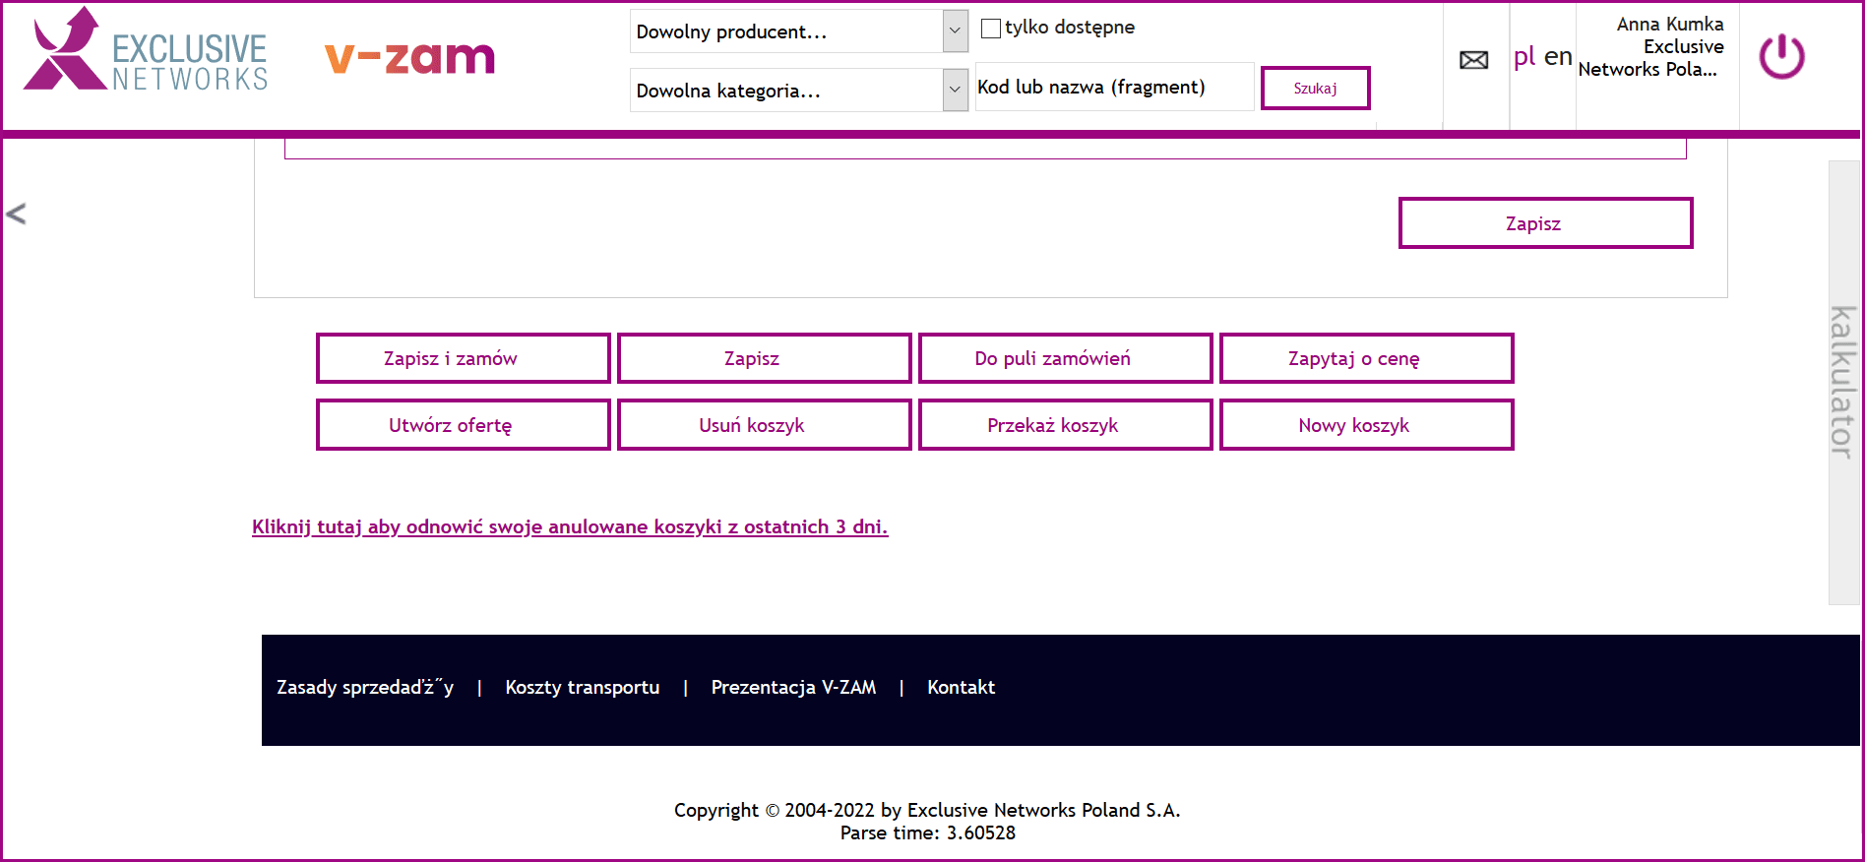Screen dimensions: 1865x862
Task: Enable the 'tylko dostępne' checkbox
Action: click(991, 29)
